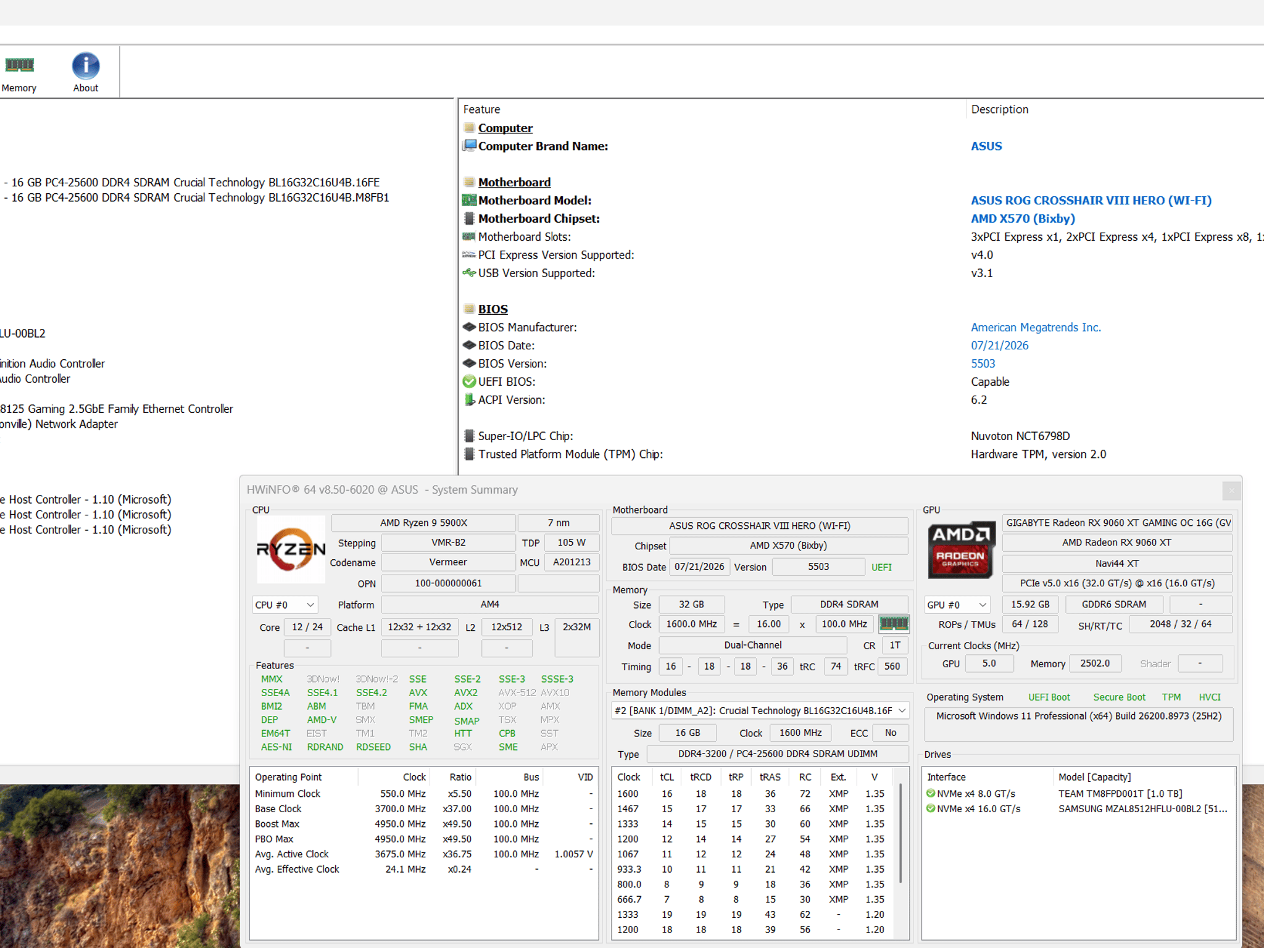Click the USB Version Supported icon

(x=469, y=273)
